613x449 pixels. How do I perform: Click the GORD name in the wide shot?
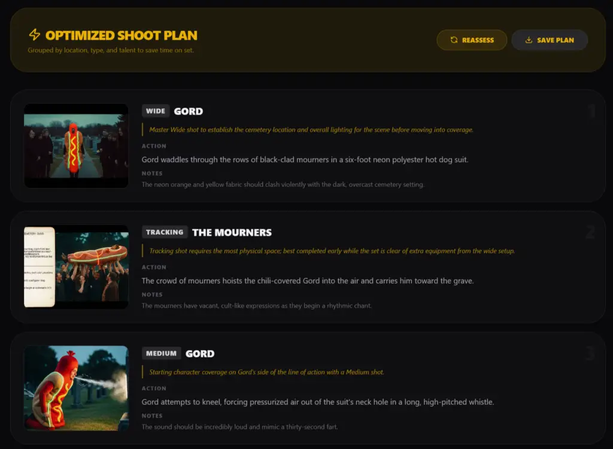point(189,111)
